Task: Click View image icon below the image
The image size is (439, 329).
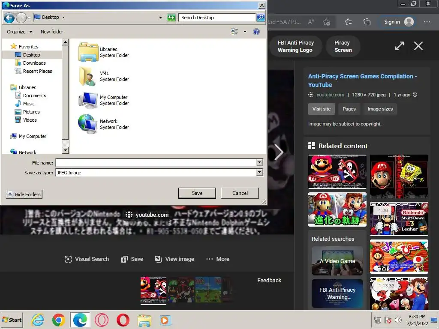Action: tap(158, 259)
